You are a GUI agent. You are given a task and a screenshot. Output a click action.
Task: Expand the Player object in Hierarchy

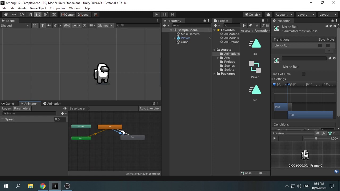(175, 38)
